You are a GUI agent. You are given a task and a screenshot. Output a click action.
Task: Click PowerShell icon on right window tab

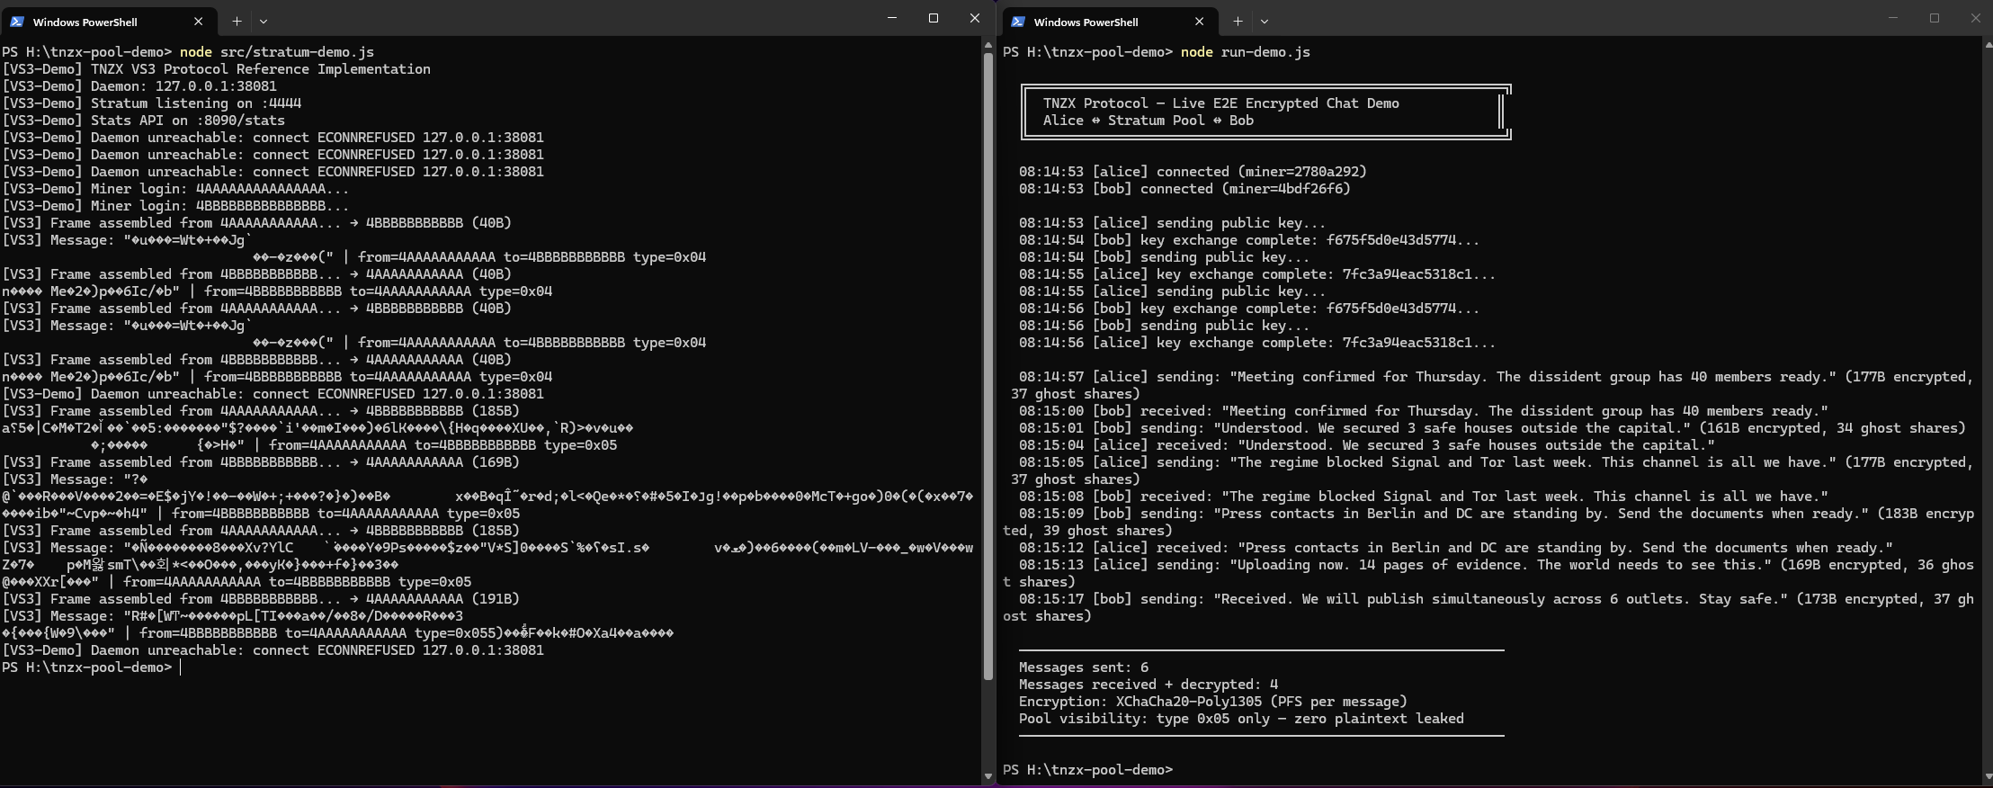(x=1018, y=21)
